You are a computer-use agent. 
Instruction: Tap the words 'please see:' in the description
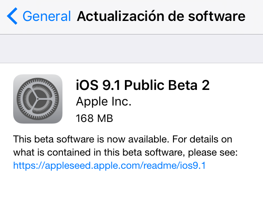click(x=213, y=153)
